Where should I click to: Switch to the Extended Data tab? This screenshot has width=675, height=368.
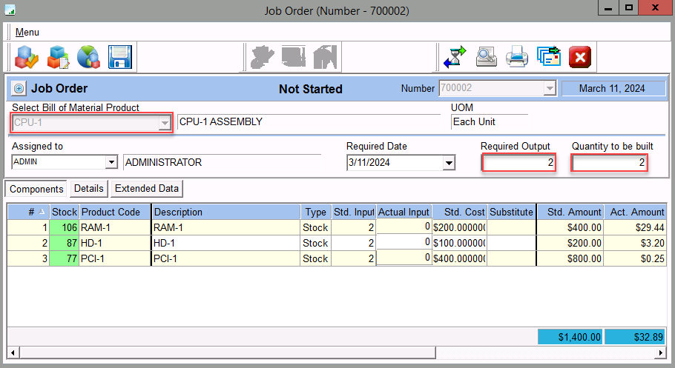tap(147, 189)
